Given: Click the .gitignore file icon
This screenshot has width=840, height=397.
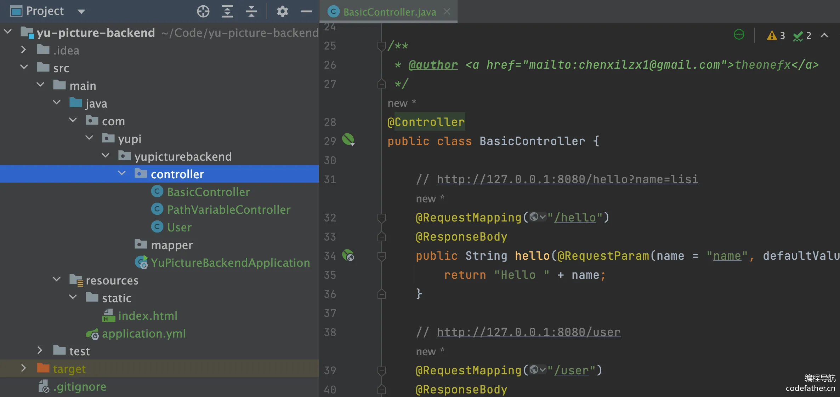Looking at the screenshot, I should point(44,386).
